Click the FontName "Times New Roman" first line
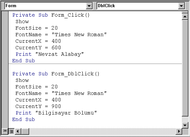Image resolution: width=190 pixels, height=137 pixels. point(61,35)
